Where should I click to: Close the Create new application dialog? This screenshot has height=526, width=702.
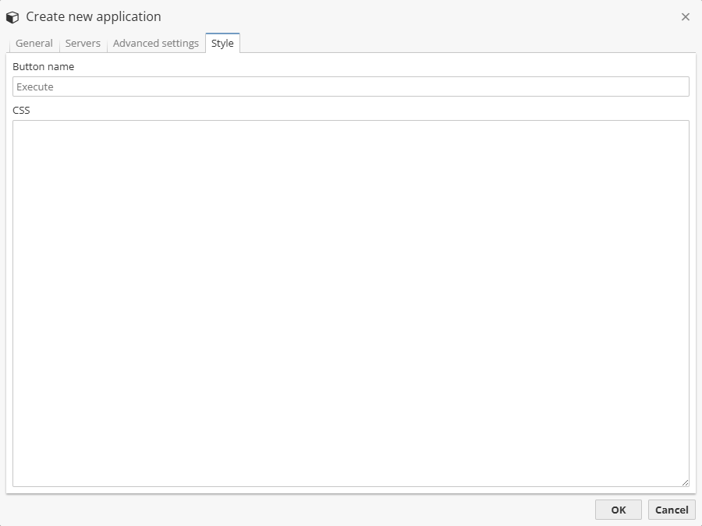pyautogui.click(x=686, y=17)
